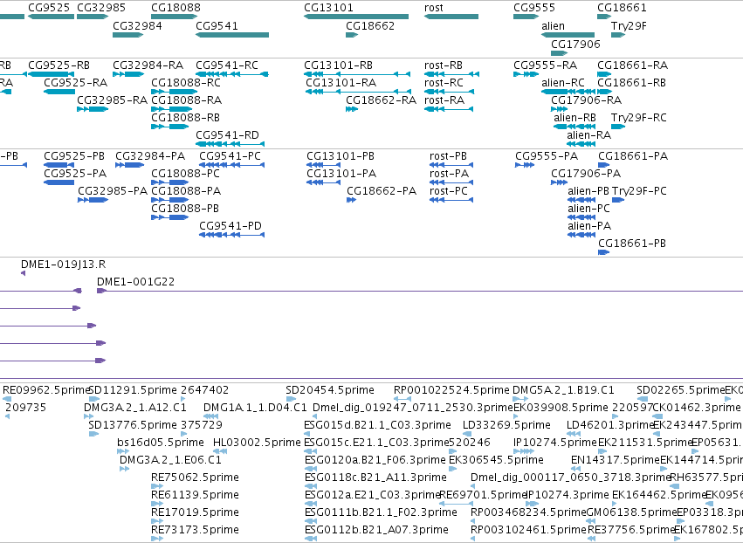Viewport: 743px width, 543px height.
Task: Click the alien gene label
Action: click(553, 25)
